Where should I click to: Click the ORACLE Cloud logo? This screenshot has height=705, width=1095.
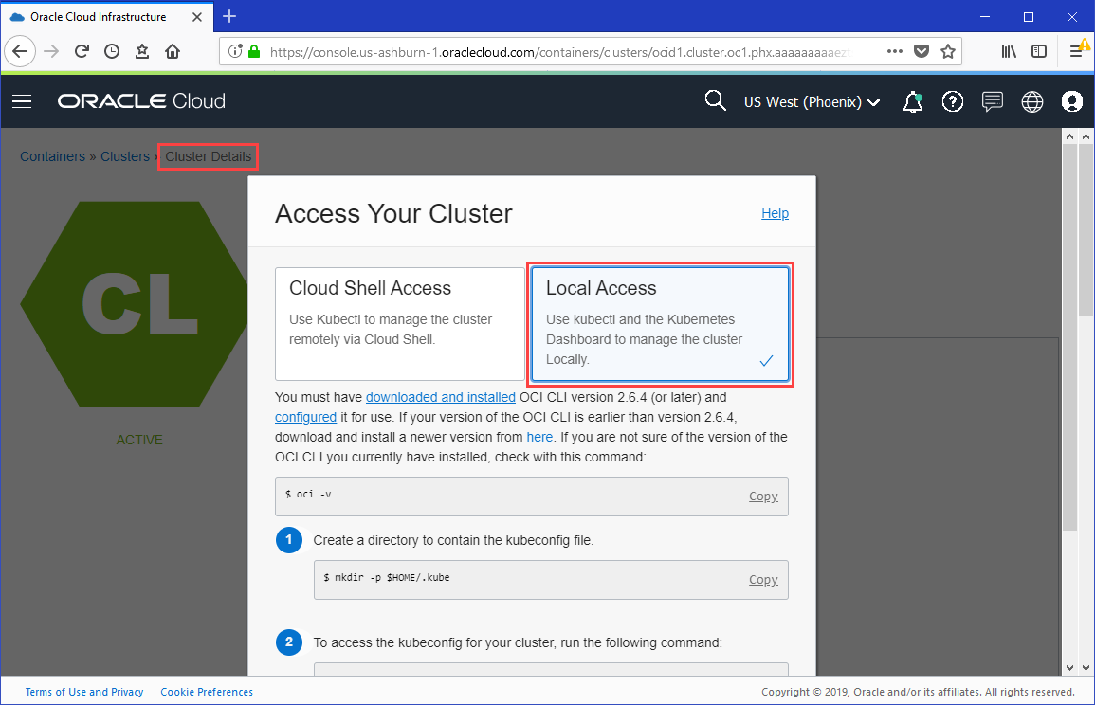[x=142, y=101]
